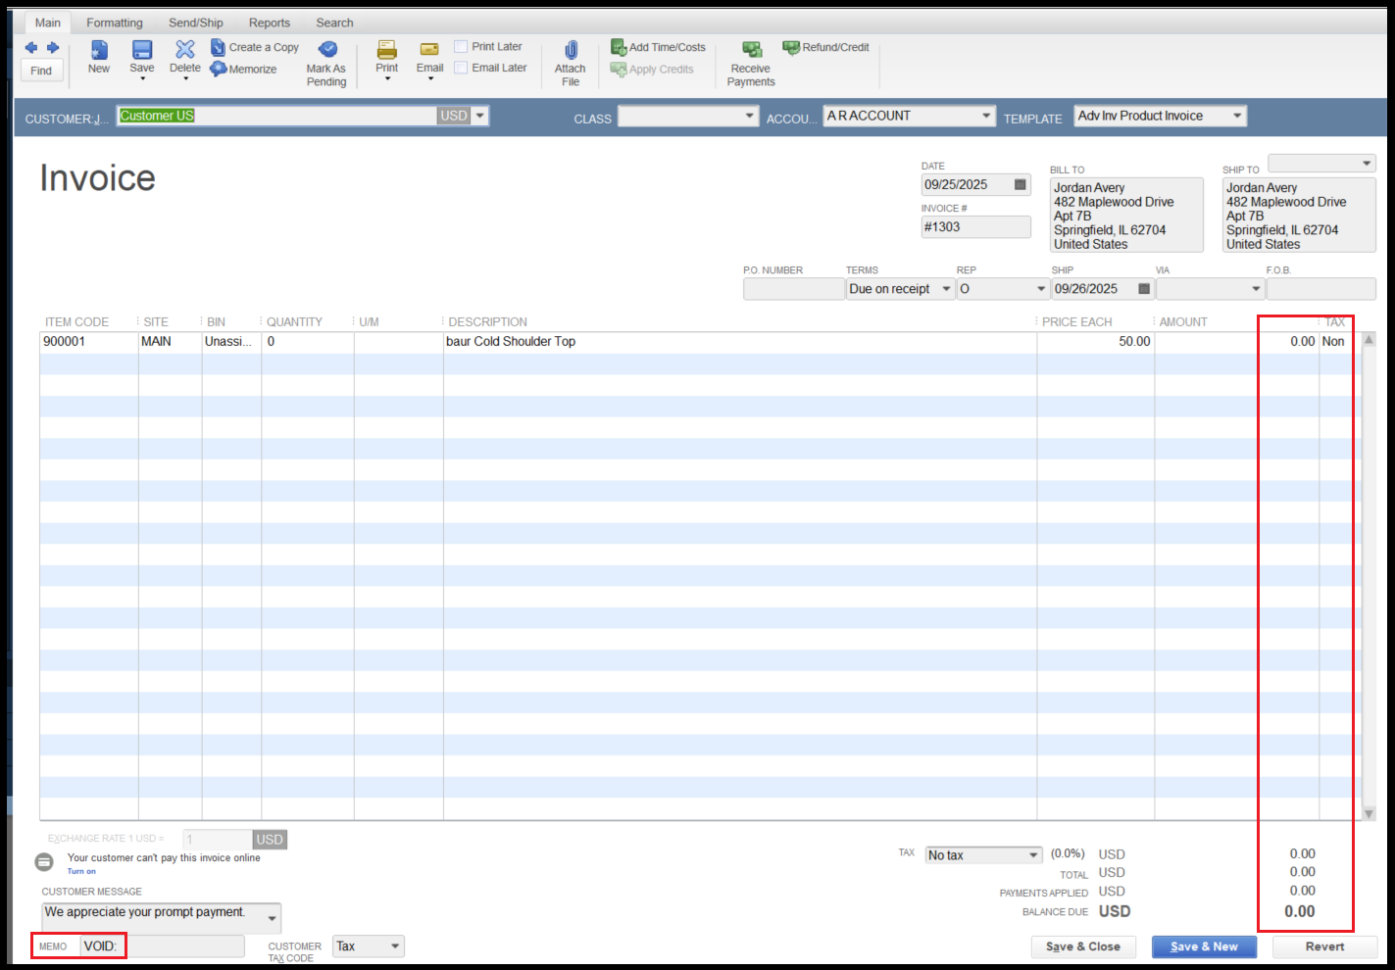The image size is (1395, 970).
Task: Click the Print icon
Action: coord(387,50)
